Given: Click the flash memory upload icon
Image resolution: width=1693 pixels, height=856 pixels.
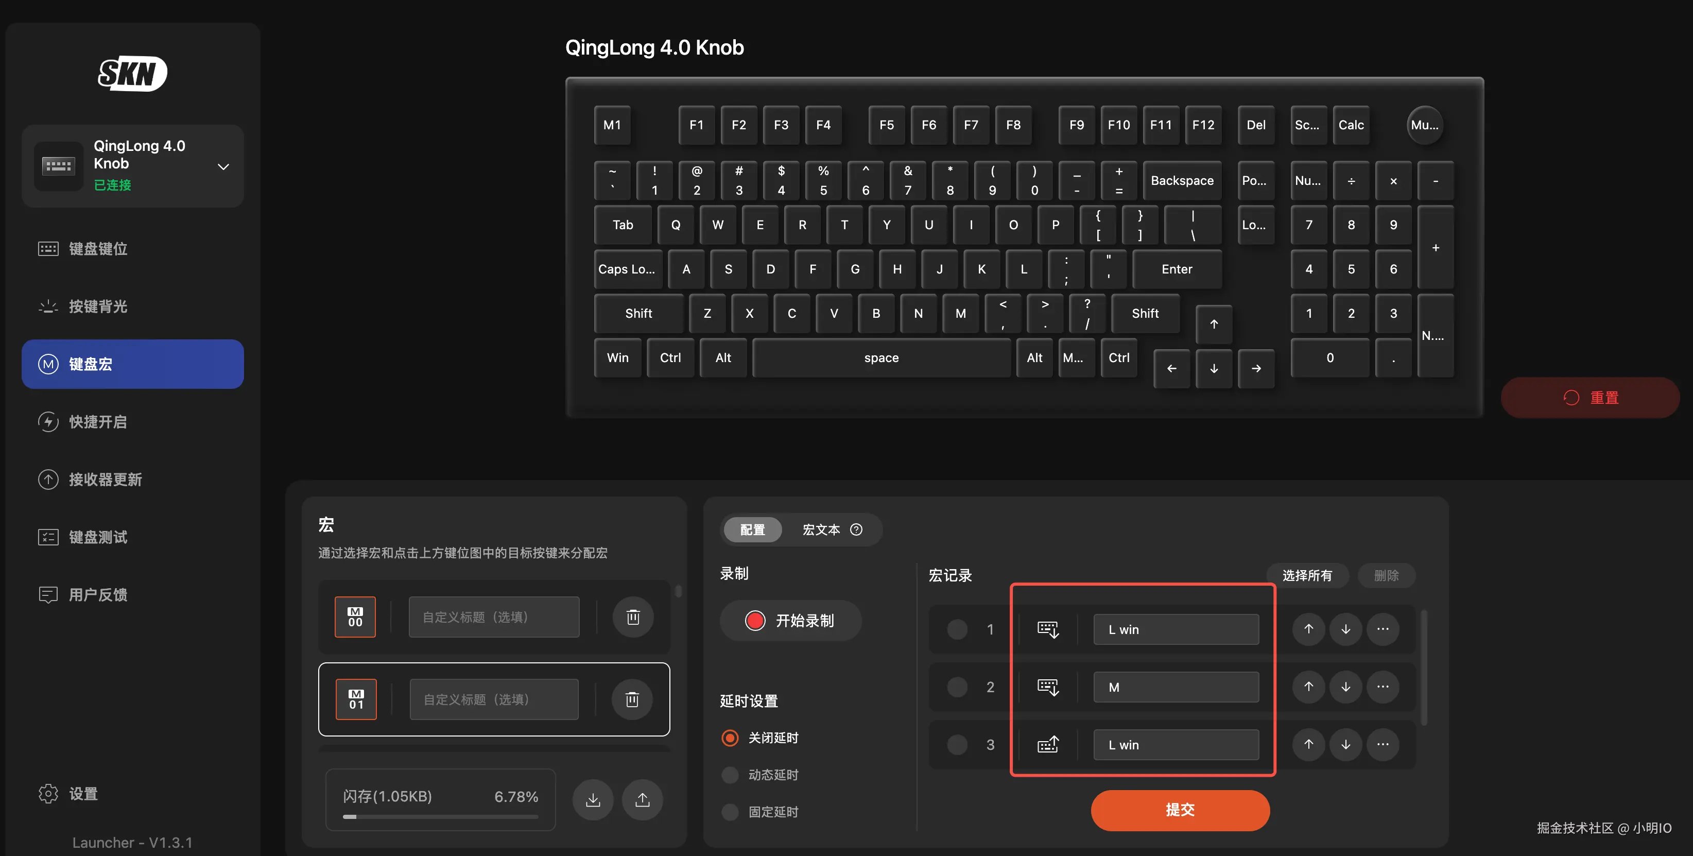Looking at the screenshot, I should (642, 799).
